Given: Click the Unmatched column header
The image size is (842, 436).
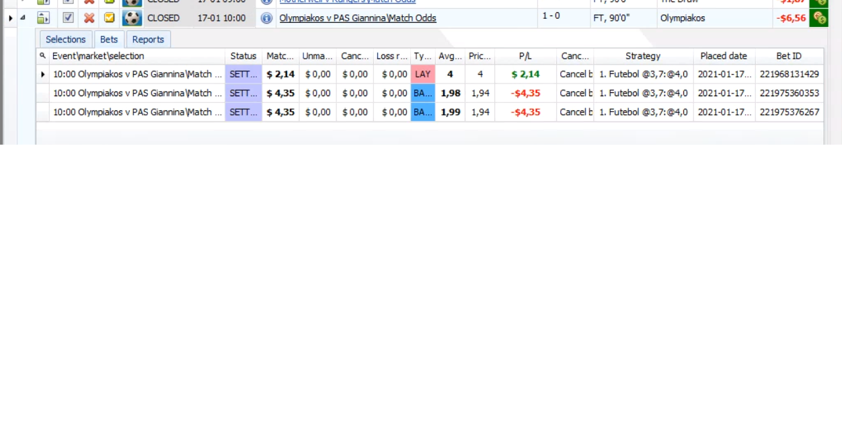Looking at the screenshot, I should tap(317, 56).
